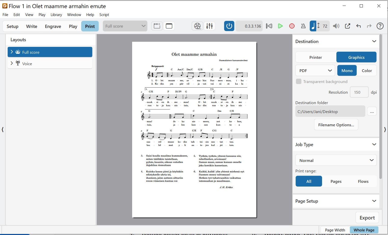
Task: Click the Export button
Action: 367,218
